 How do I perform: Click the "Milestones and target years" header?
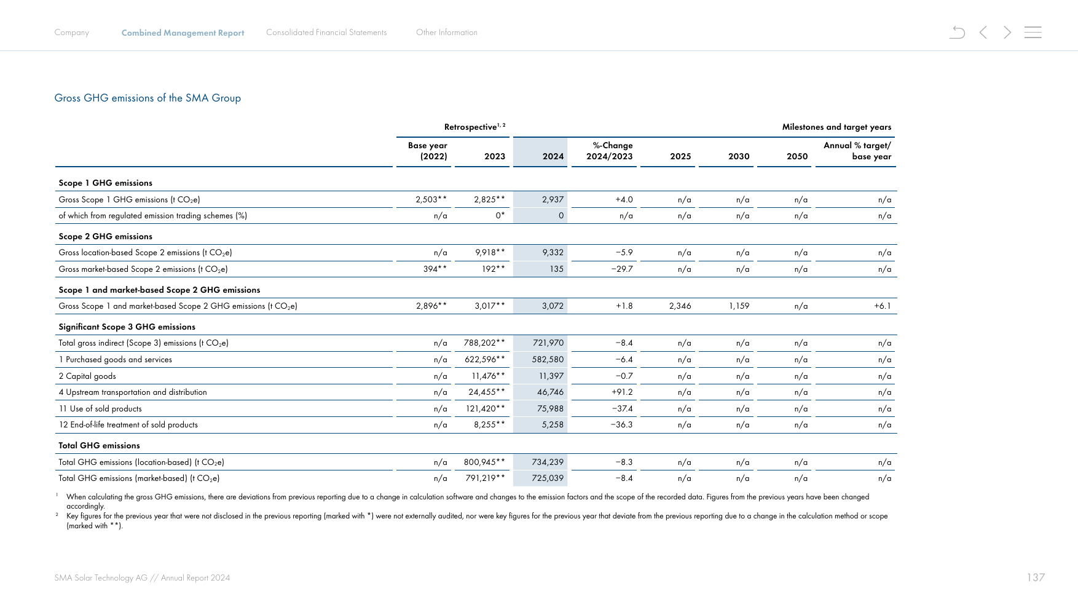pos(836,127)
